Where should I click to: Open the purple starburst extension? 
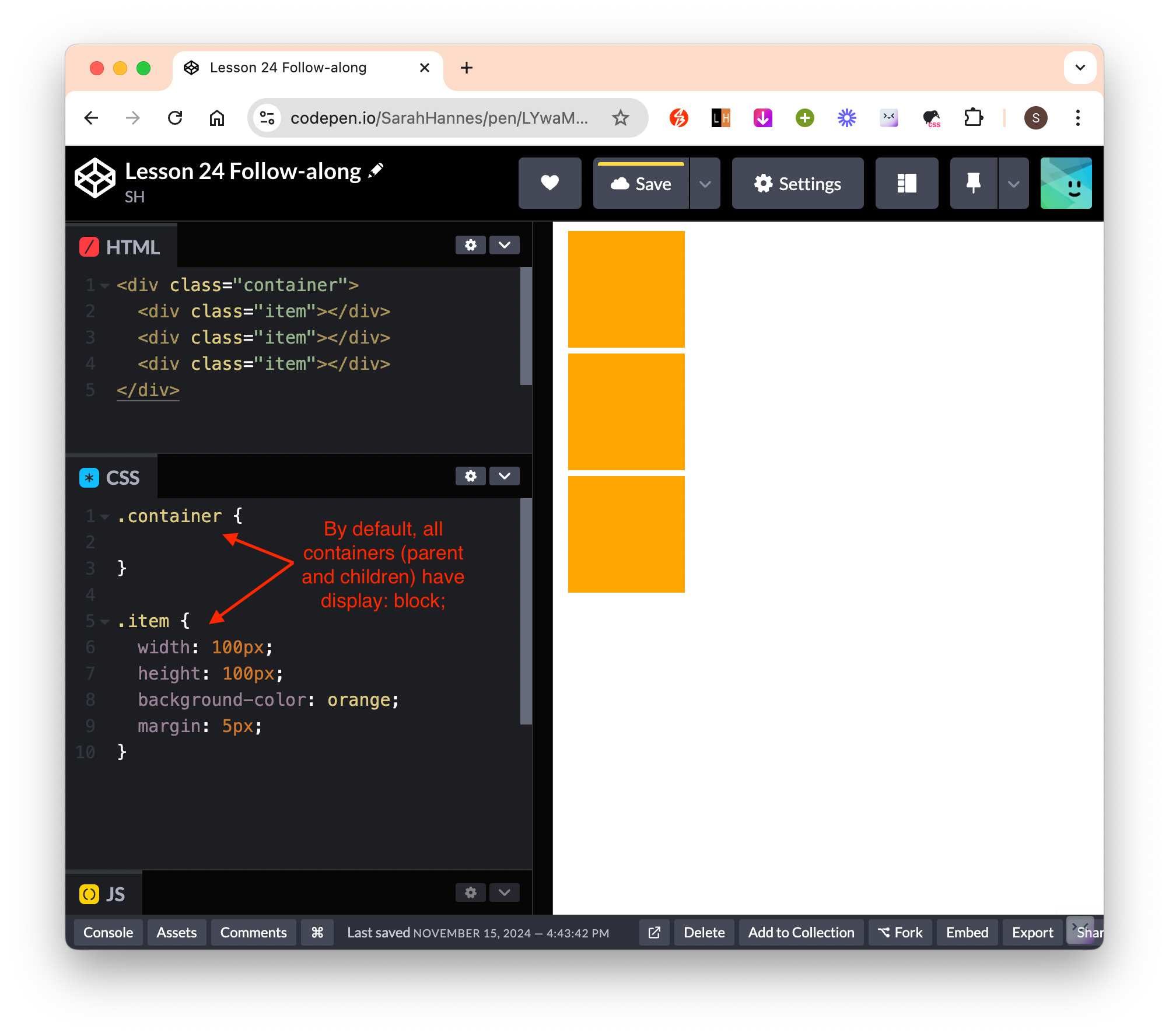pyautogui.click(x=847, y=118)
